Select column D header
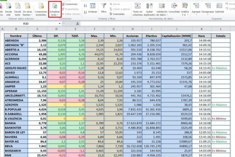This screenshot has width=235, height=157. pos(56,29)
